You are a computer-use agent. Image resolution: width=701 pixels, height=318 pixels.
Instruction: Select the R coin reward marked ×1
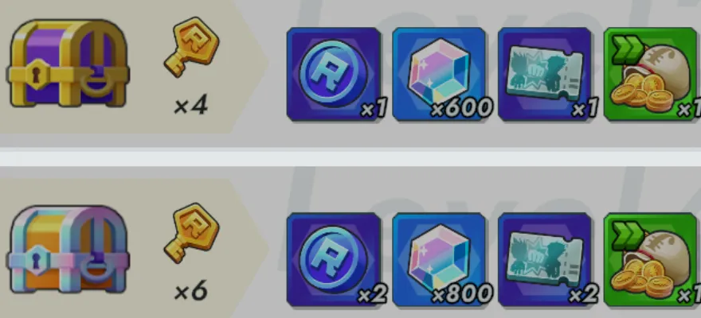point(334,74)
